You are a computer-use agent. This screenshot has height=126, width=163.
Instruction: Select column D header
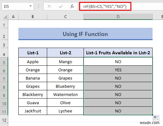pos(118,17)
